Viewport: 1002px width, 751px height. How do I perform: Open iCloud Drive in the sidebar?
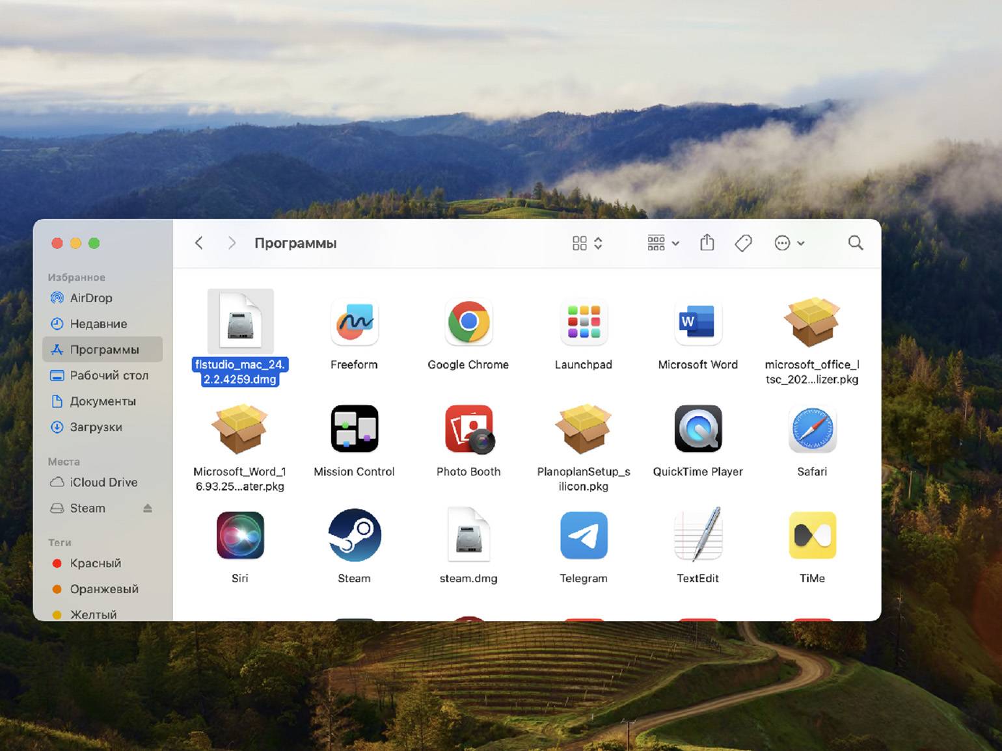pos(102,482)
